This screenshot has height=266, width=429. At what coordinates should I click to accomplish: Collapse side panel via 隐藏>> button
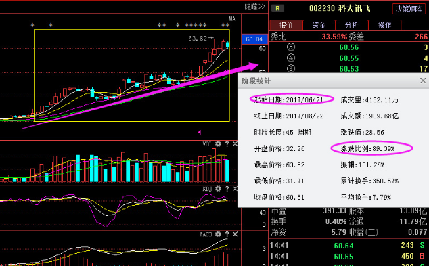point(254,7)
